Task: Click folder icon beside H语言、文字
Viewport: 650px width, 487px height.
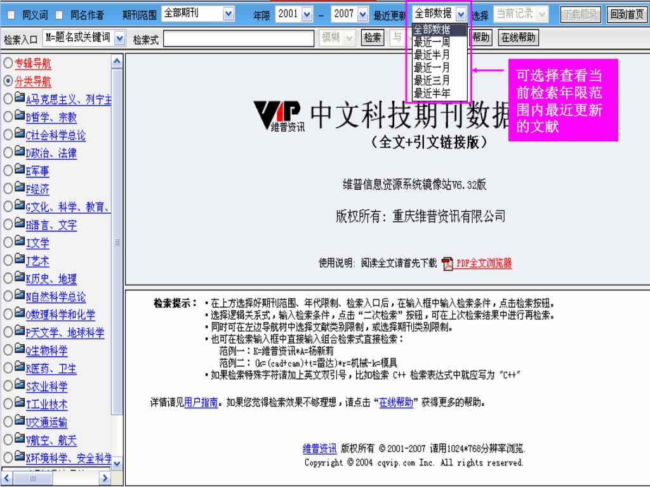Action: [x=20, y=223]
